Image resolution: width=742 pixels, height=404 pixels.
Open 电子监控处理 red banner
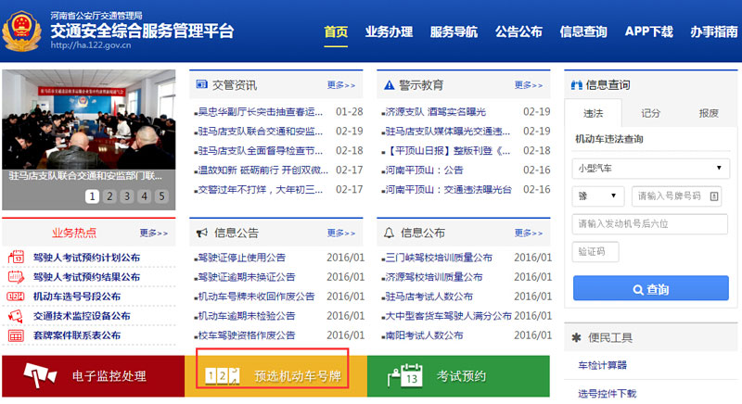coord(94,376)
